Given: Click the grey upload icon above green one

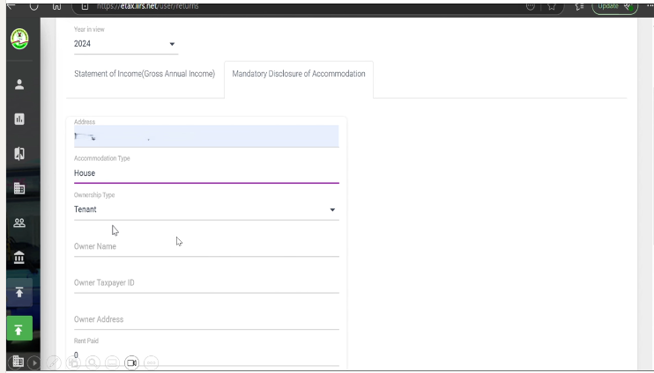Looking at the screenshot, I should [19, 292].
